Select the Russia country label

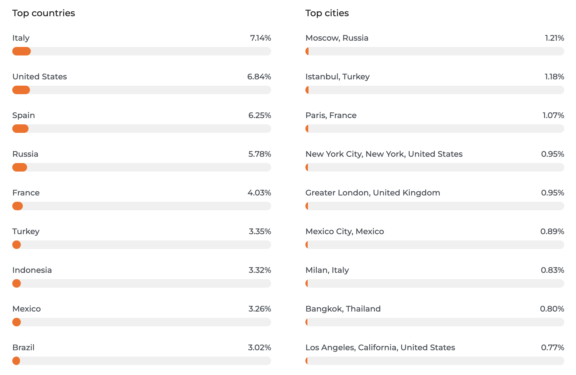25,154
